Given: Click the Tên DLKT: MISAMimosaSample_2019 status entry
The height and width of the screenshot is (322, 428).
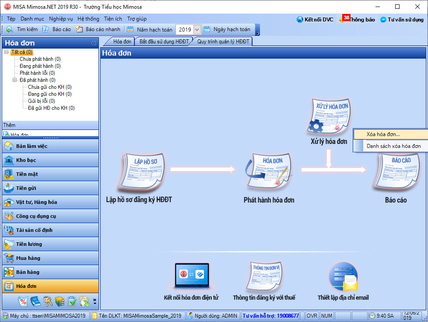Looking at the screenshot, I should pyautogui.click(x=138, y=316).
